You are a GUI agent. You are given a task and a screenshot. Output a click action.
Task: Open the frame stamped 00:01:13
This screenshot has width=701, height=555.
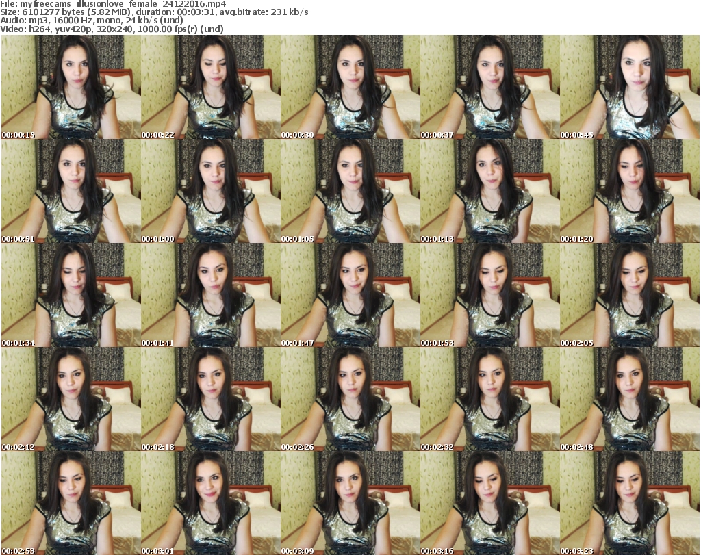pyautogui.click(x=490, y=191)
